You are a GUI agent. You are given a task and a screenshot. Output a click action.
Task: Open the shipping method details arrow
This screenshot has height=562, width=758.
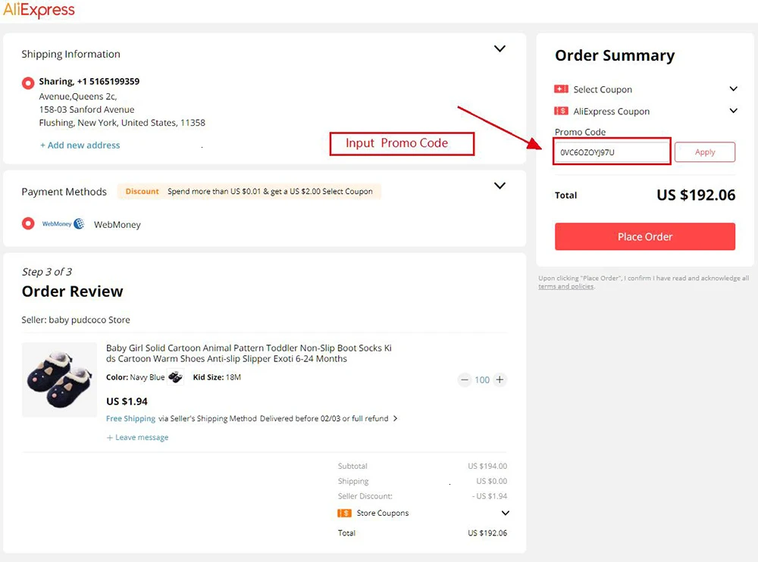(x=396, y=419)
